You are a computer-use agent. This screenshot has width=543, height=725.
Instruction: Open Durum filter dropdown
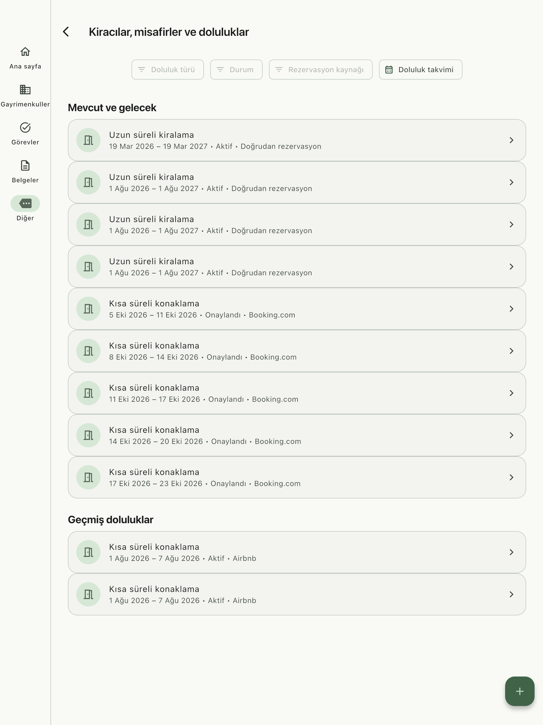pos(236,70)
